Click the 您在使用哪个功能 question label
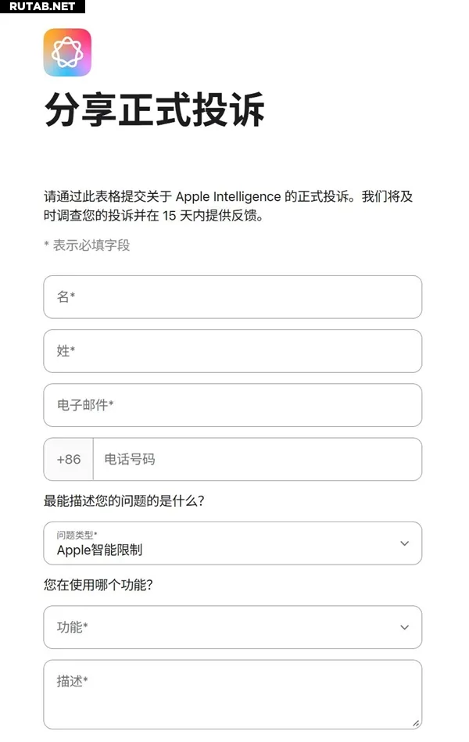Screen dimensions: 469x742 [98, 585]
